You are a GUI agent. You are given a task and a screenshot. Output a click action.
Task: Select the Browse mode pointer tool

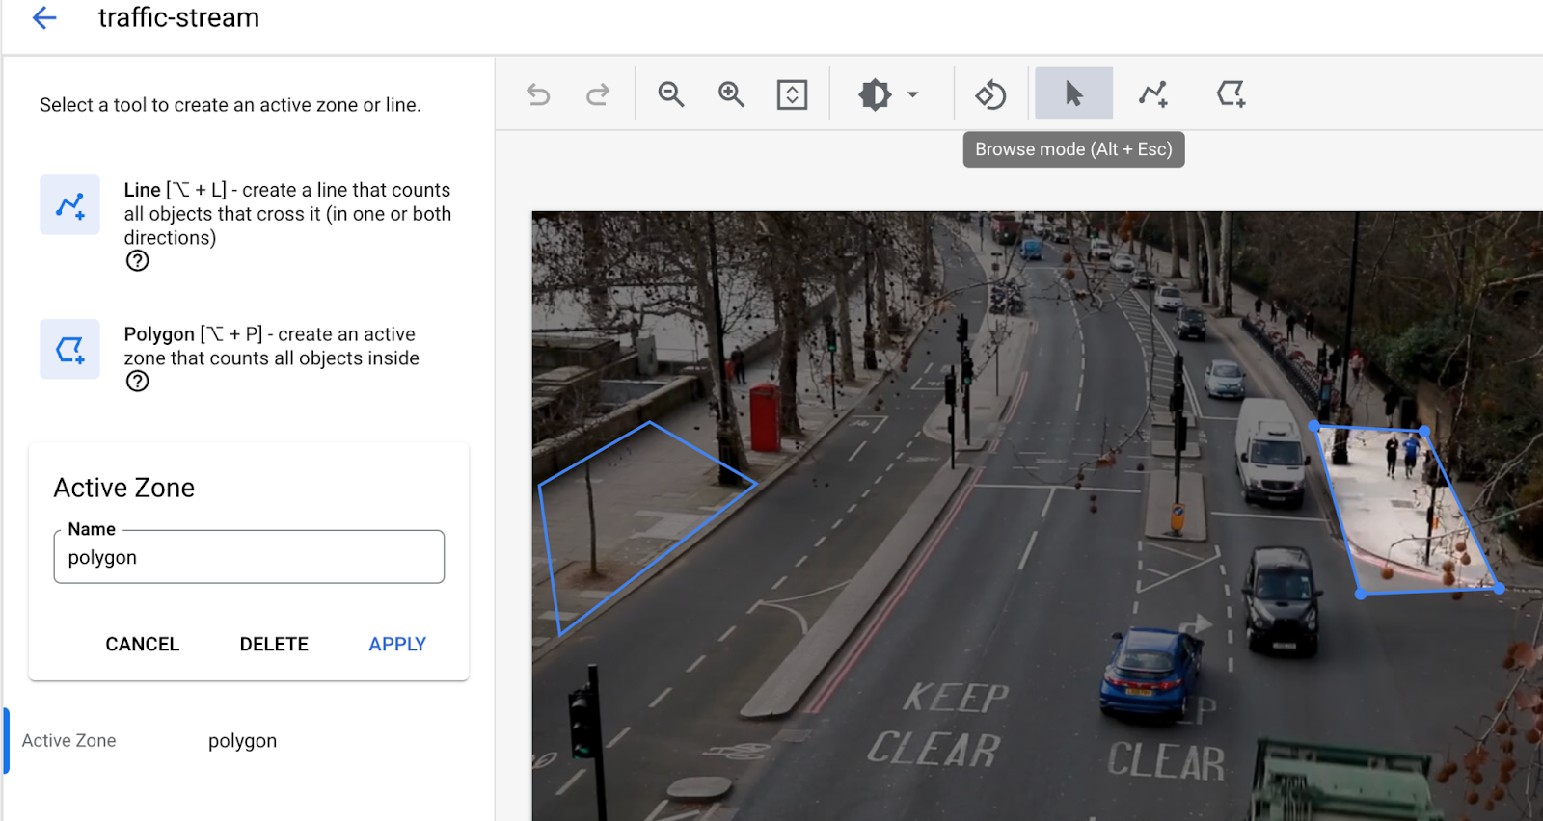coord(1073,93)
